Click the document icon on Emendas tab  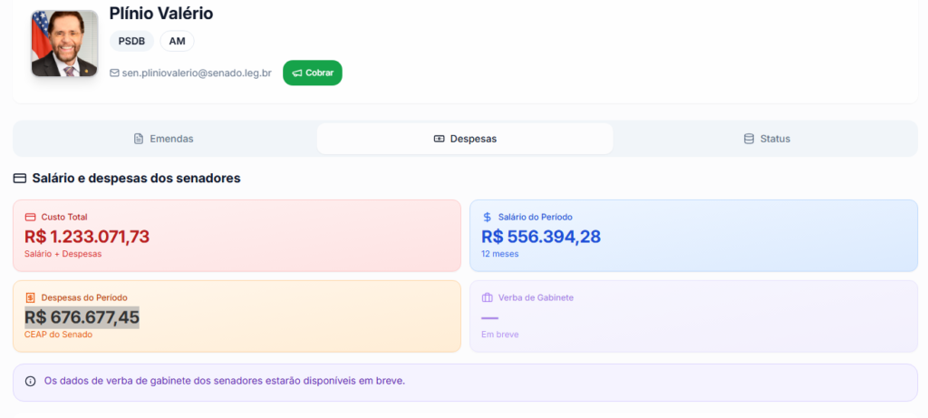[x=139, y=139]
